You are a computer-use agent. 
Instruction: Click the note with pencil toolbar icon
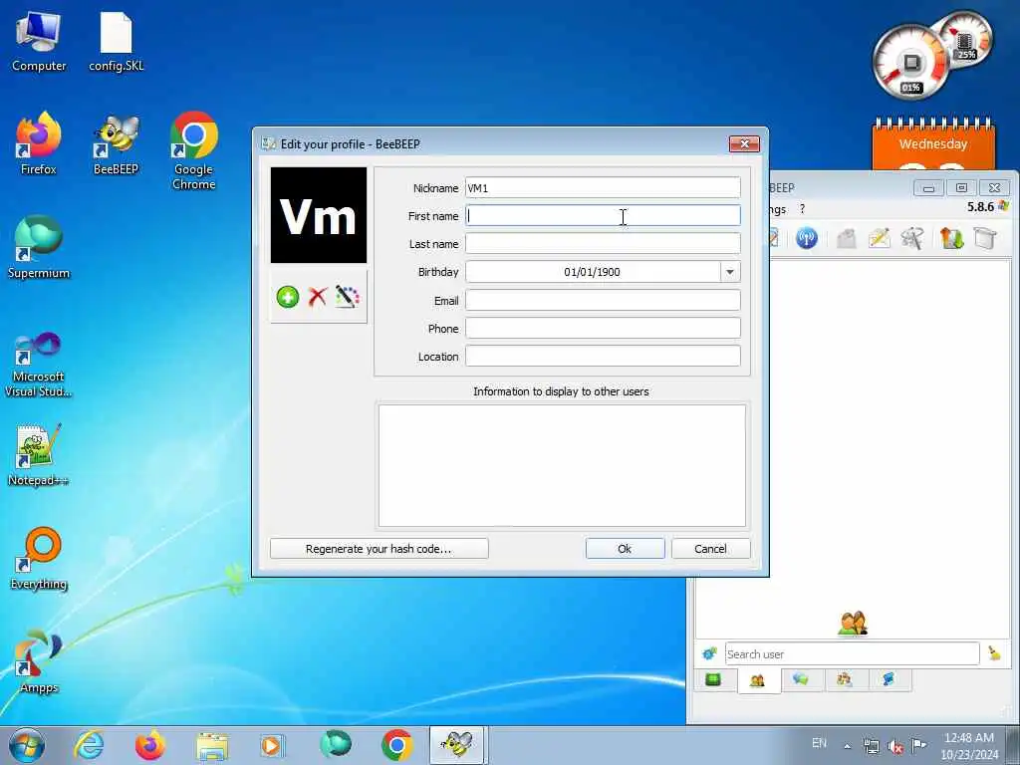point(879,238)
